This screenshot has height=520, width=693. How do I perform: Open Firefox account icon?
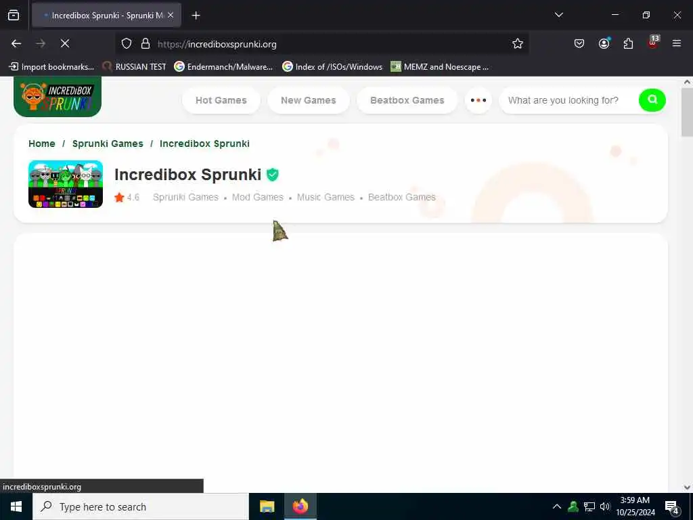(x=604, y=43)
